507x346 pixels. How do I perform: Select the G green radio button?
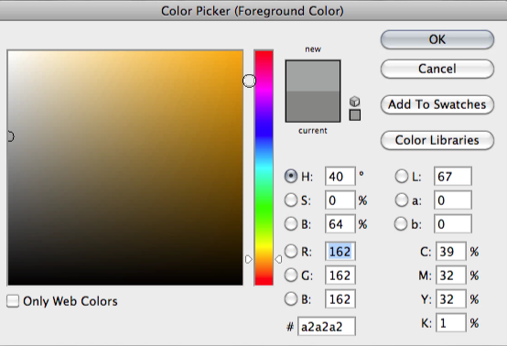[x=291, y=276]
